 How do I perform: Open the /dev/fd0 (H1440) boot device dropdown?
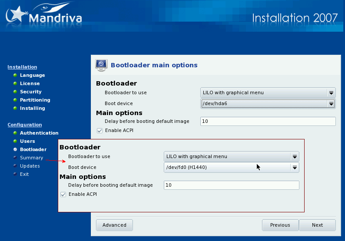(232, 167)
